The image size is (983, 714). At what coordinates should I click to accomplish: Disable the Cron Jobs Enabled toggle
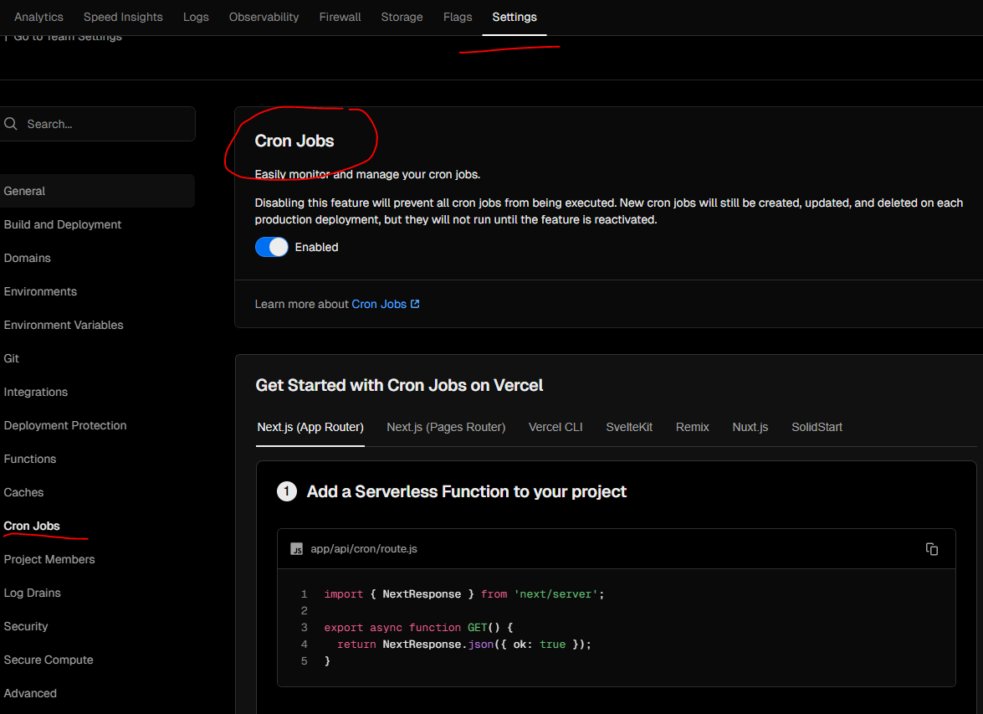(x=271, y=247)
